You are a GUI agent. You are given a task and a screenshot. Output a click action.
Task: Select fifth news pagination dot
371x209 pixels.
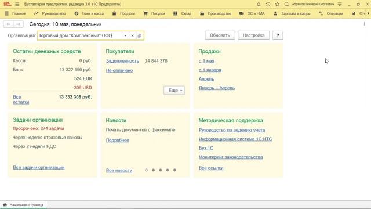click(x=174, y=170)
